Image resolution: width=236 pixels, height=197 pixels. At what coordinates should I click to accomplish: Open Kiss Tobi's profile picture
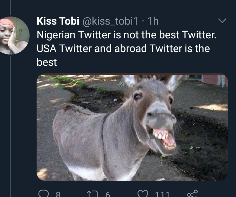[x=14, y=35]
